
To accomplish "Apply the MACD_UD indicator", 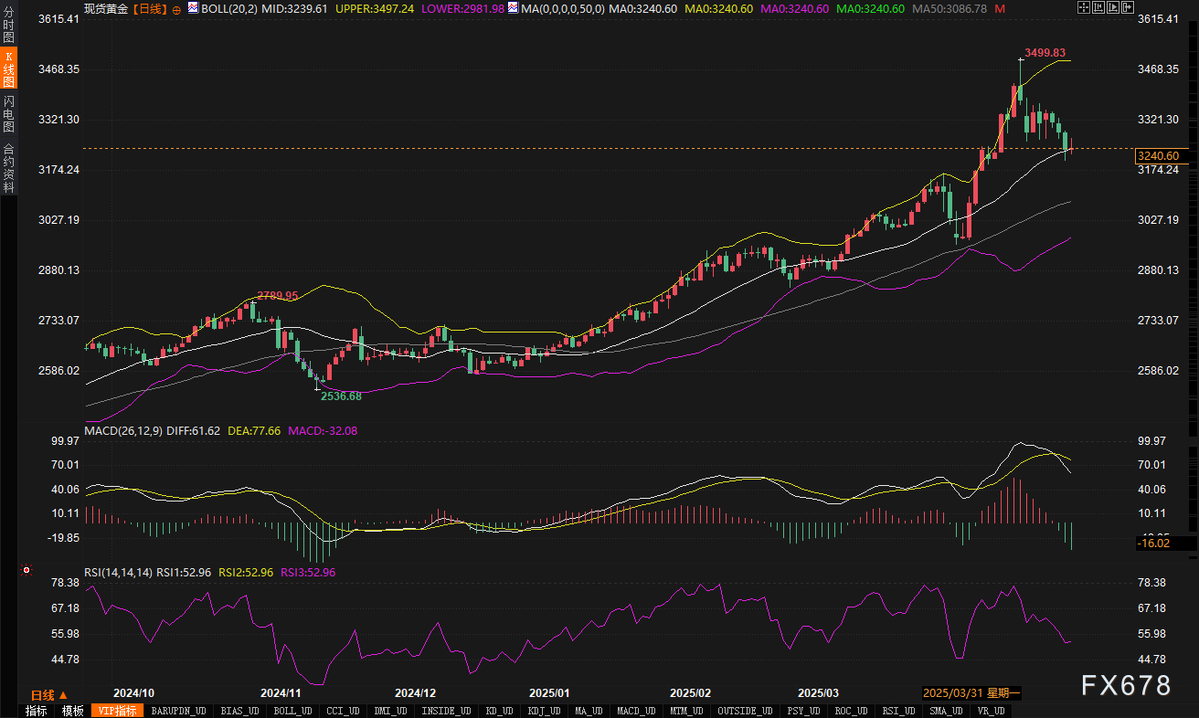I will (635, 711).
